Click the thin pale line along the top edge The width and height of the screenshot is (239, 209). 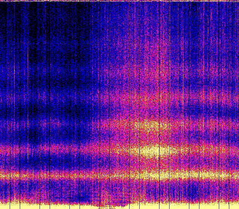coord(119,1)
